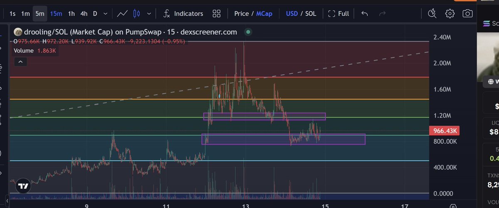The image size is (499, 208).
Task: Click the TradingView logo
Action: (x=24, y=186)
